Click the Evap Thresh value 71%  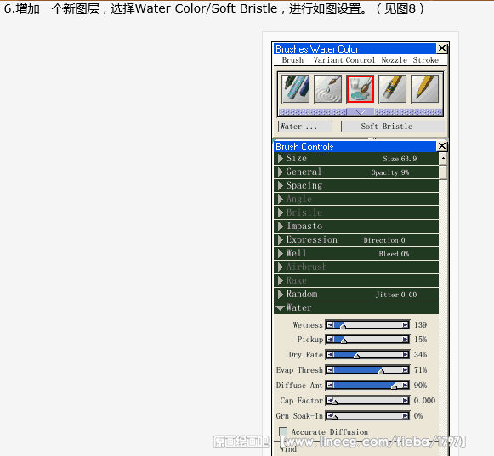(420, 369)
